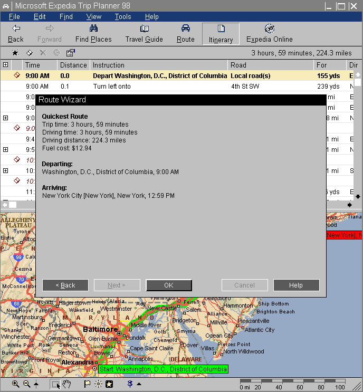363x392 pixels.
Task: Click itinerary horizontal scrollbar left arrow
Action: 5,205
